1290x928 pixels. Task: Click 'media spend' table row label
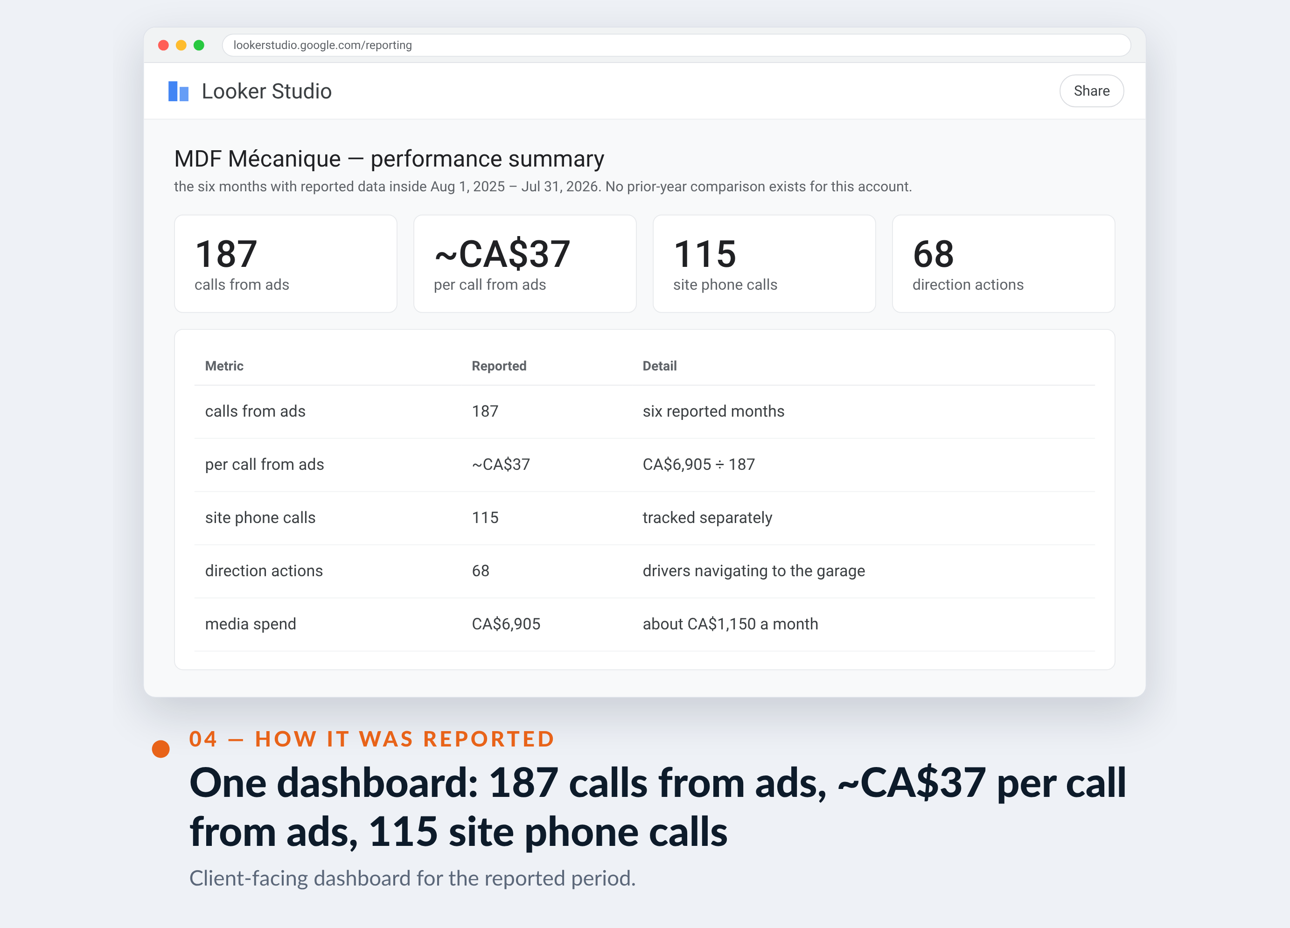click(x=250, y=624)
